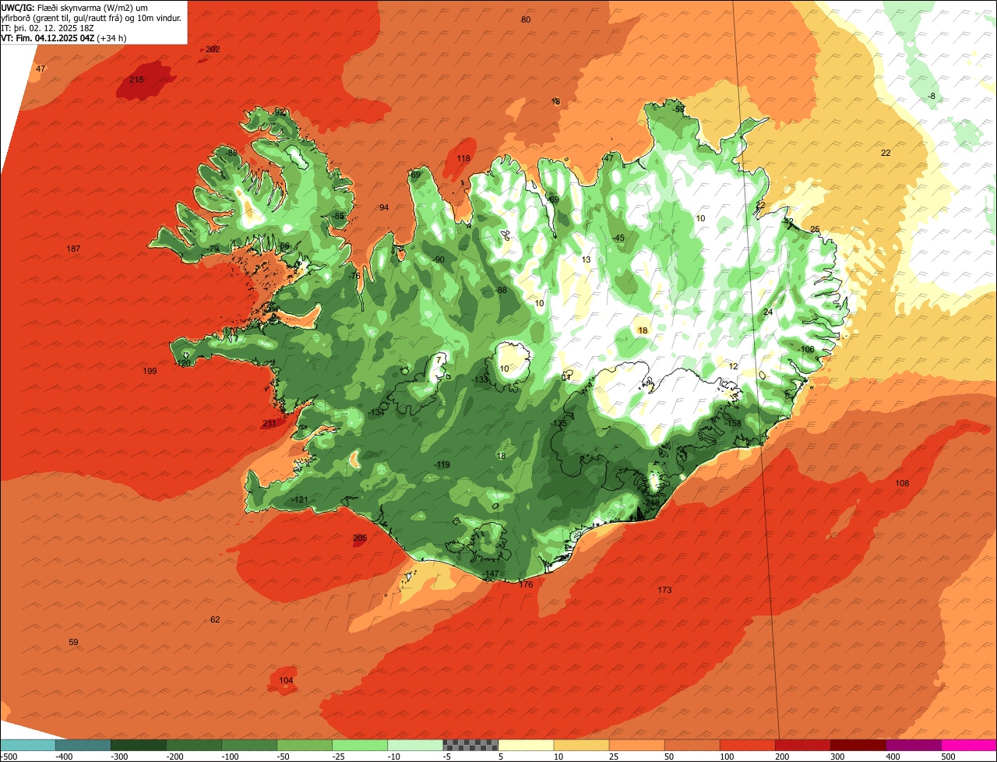Click the -79 value in the southern Westfjords
Image resolution: width=997 pixels, height=762 pixels.
click(x=213, y=249)
